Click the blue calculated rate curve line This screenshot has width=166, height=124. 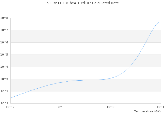[86, 80]
